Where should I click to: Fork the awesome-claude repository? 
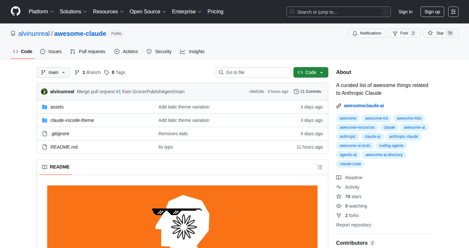[405, 33]
